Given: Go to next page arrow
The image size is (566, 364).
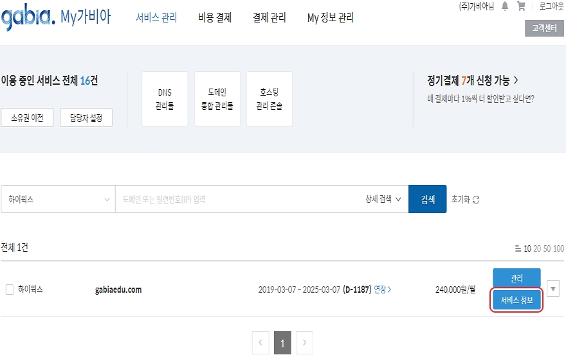Looking at the screenshot, I should coord(304,343).
